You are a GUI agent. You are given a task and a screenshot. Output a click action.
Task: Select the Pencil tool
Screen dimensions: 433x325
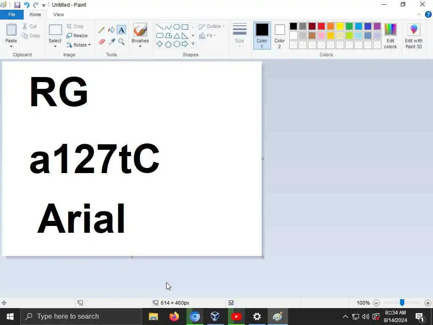101,30
